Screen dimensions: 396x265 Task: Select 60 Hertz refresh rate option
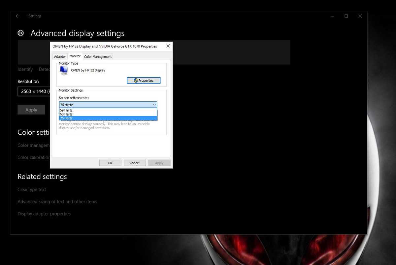(66, 114)
